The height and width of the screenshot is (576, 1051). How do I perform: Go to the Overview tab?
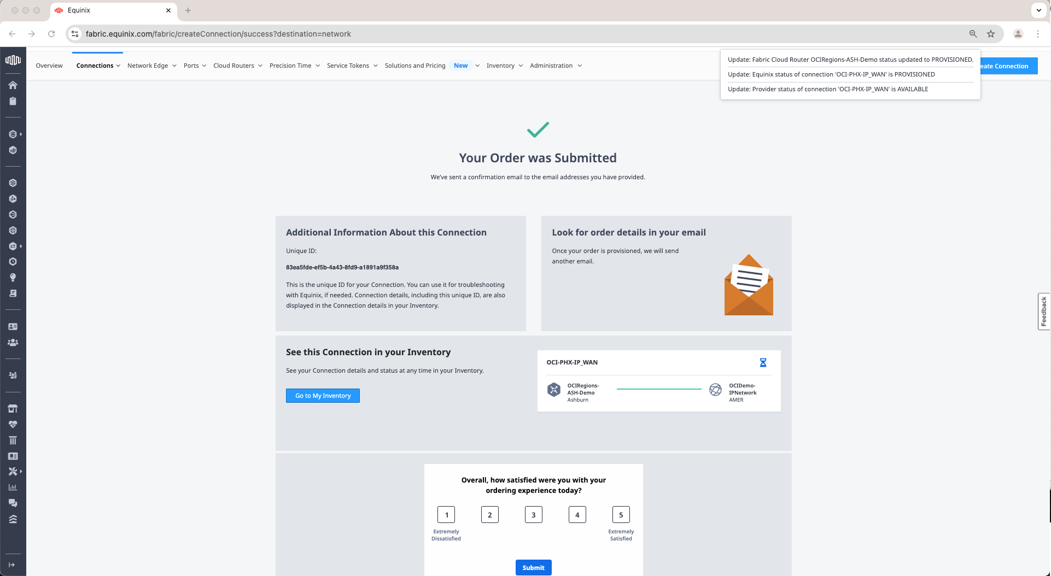tap(49, 66)
